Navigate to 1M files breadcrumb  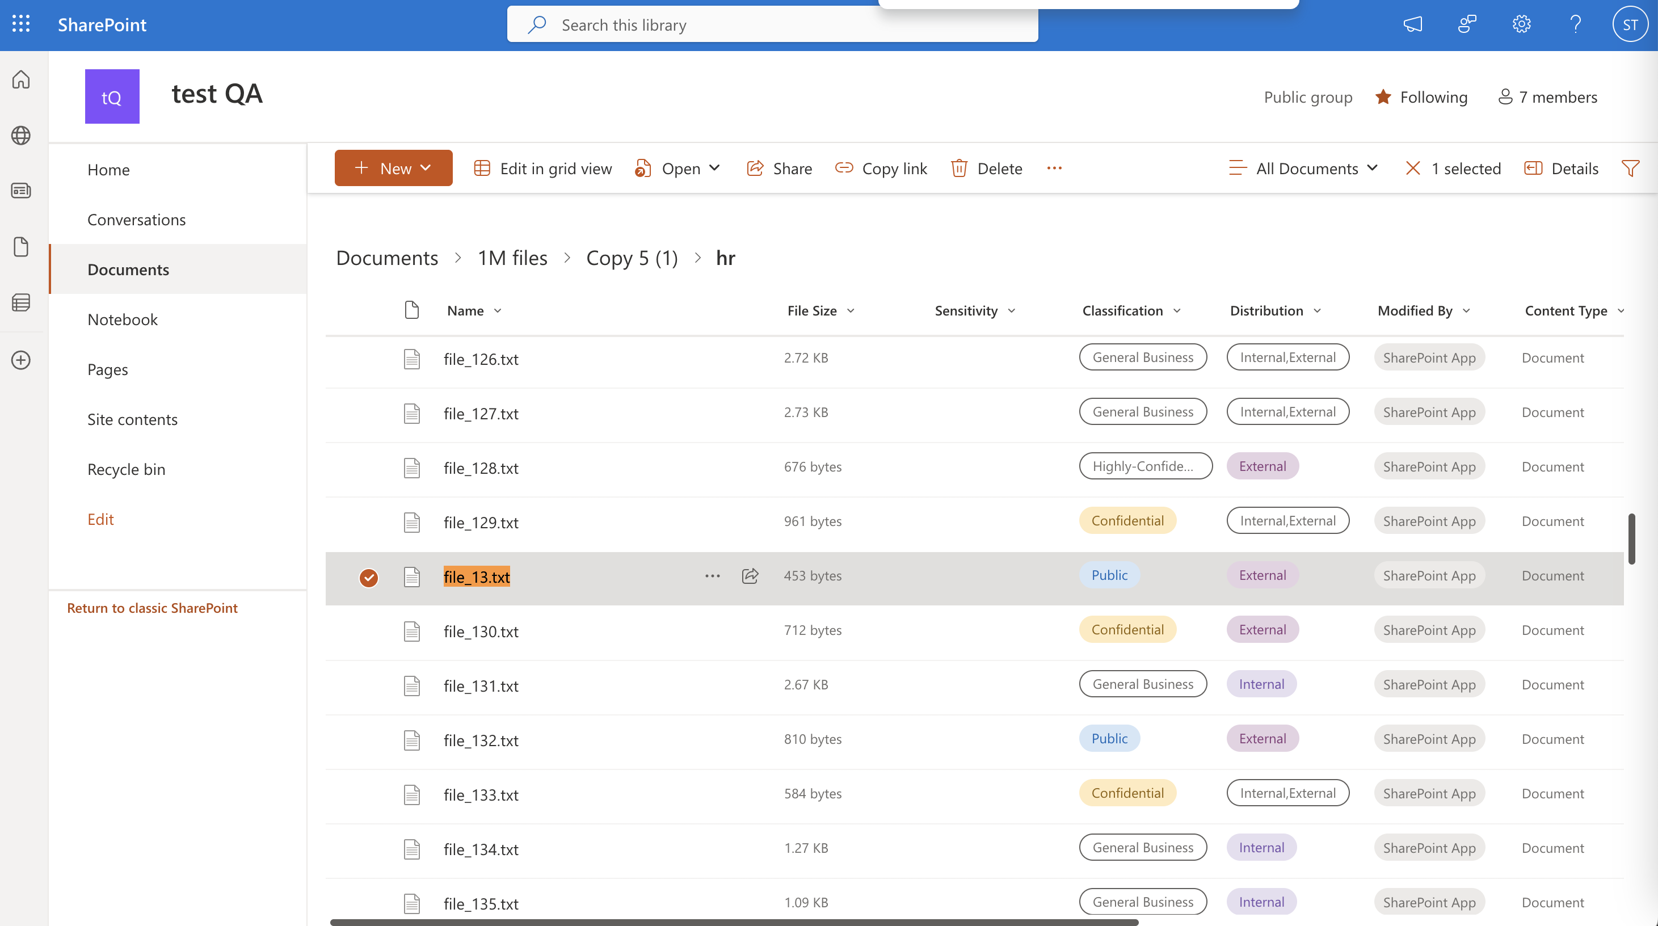pyautogui.click(x=512, y=258)
